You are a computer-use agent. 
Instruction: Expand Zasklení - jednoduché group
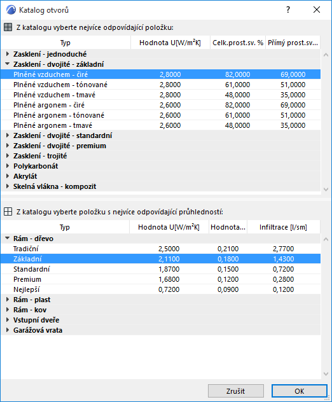pos(8,54)
